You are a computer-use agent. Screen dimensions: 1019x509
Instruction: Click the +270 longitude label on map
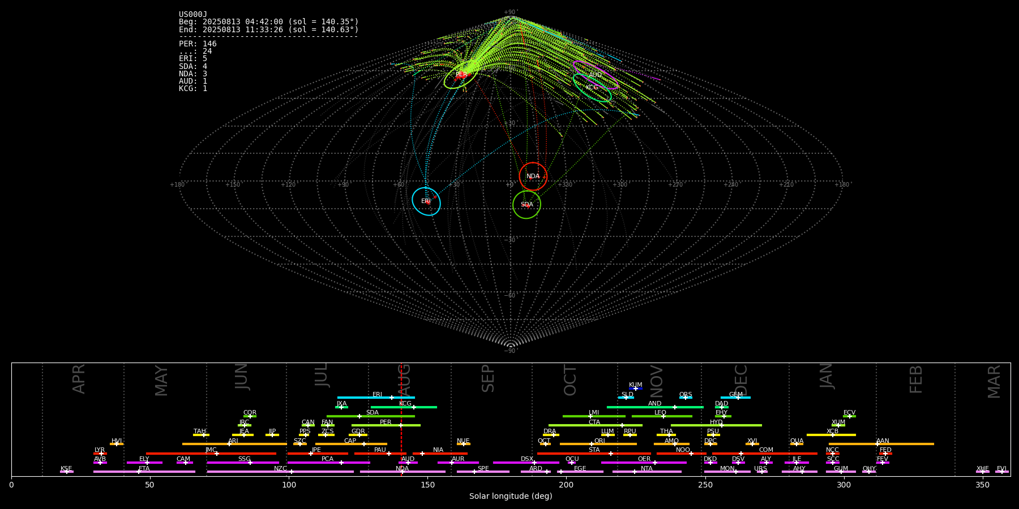[x=675, y=185]
